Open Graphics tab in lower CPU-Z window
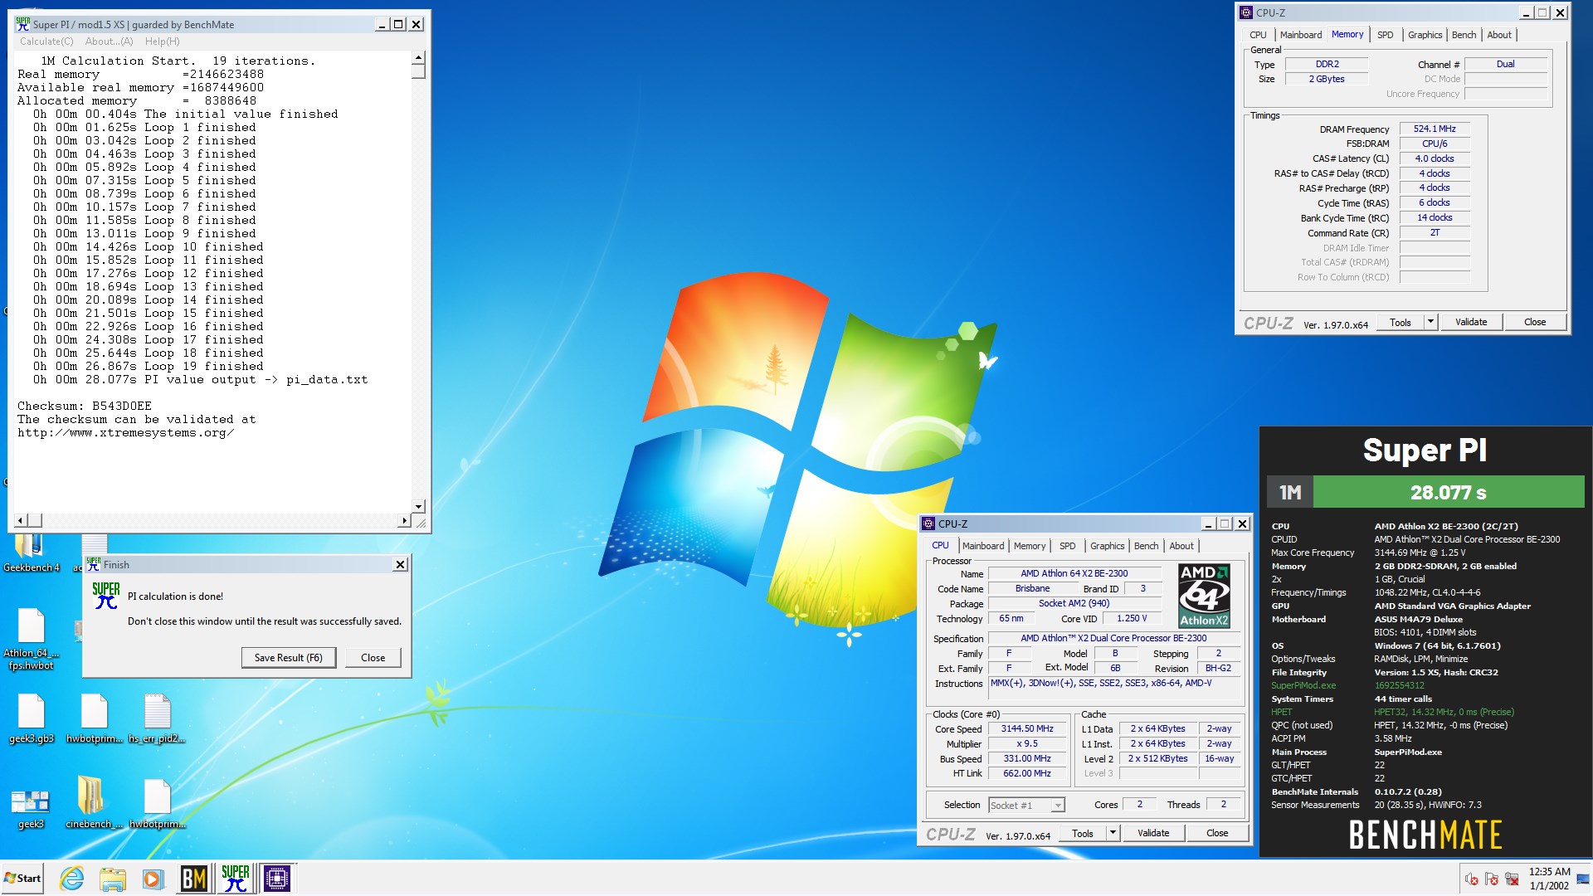Viewport: 1593px width, 896px height. 1107,546
